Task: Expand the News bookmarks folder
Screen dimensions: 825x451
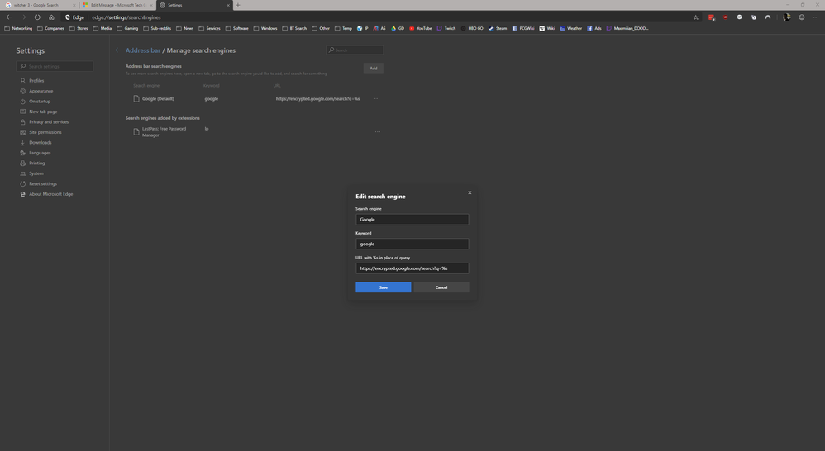Action: point(184,28)
